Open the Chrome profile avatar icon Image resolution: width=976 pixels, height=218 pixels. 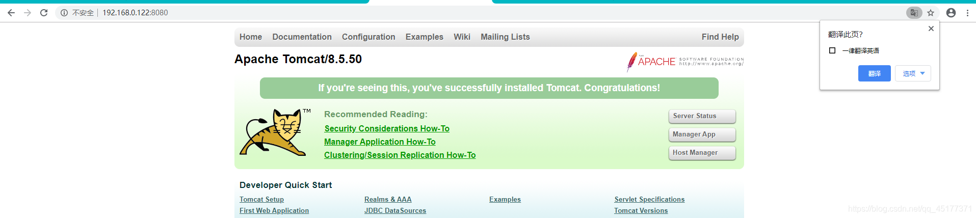tap(951, 13)
